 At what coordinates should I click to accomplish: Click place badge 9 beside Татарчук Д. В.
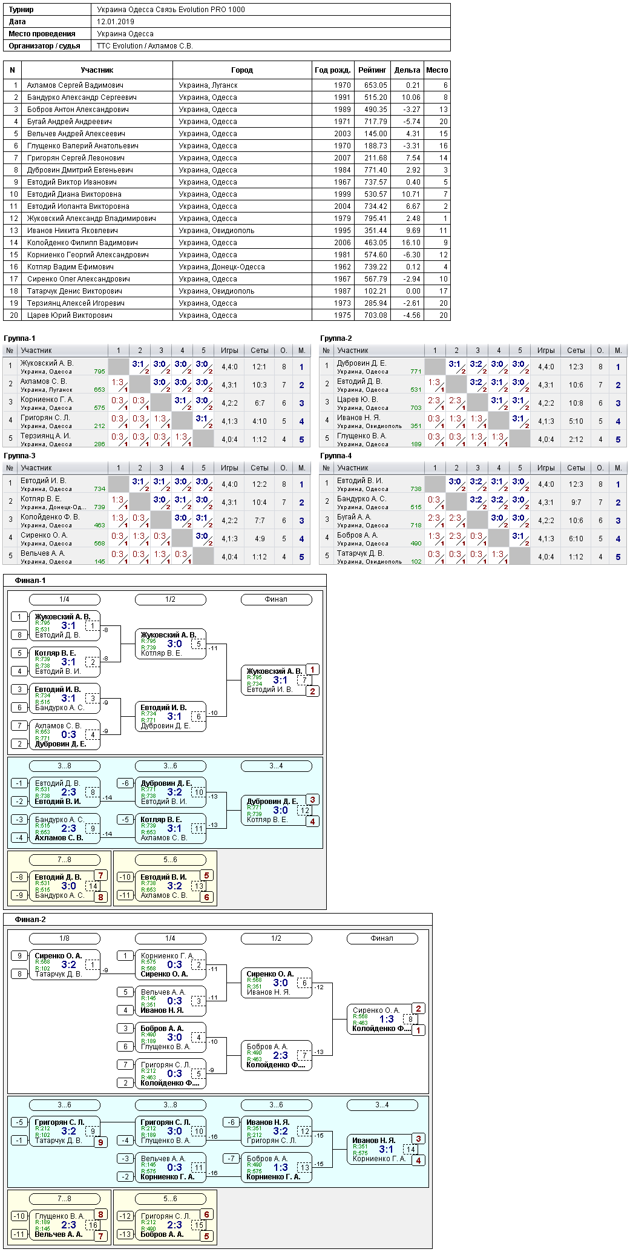pos(100,1142)
